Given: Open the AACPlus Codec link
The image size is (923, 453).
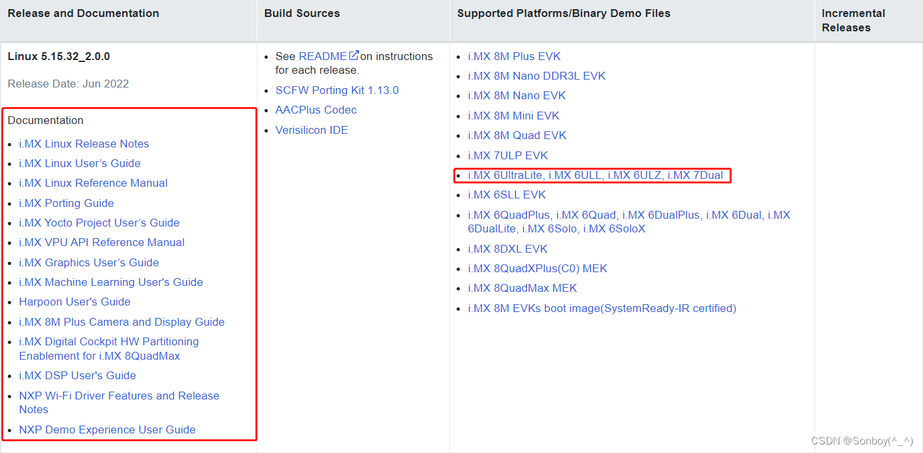Looking at the screenshot, I should point(316,110).
